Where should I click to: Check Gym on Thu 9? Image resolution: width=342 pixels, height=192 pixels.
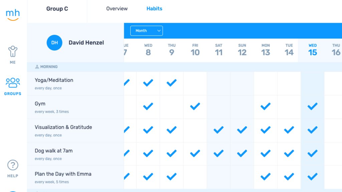tap(172, 107)
